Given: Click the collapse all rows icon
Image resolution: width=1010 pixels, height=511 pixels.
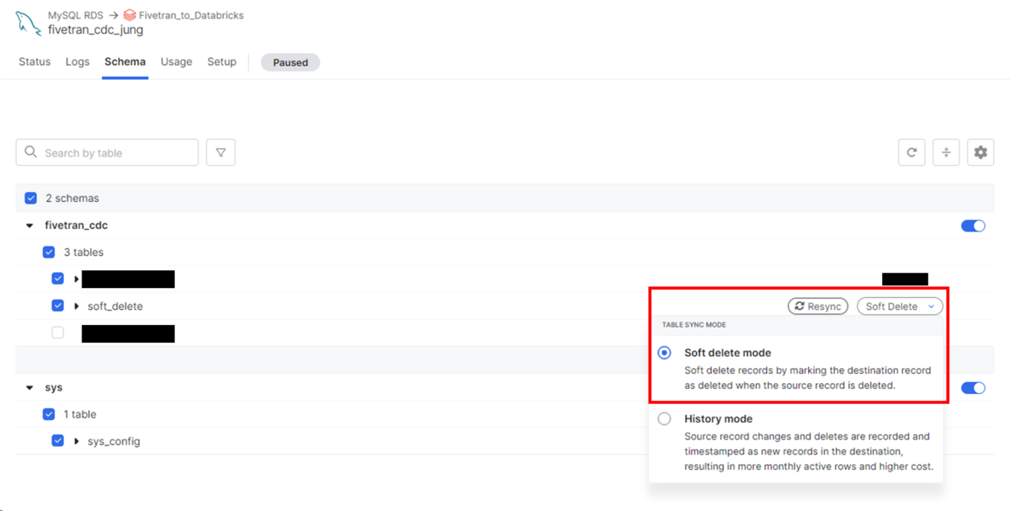Looking at the screenshot, I should point(946,152).
